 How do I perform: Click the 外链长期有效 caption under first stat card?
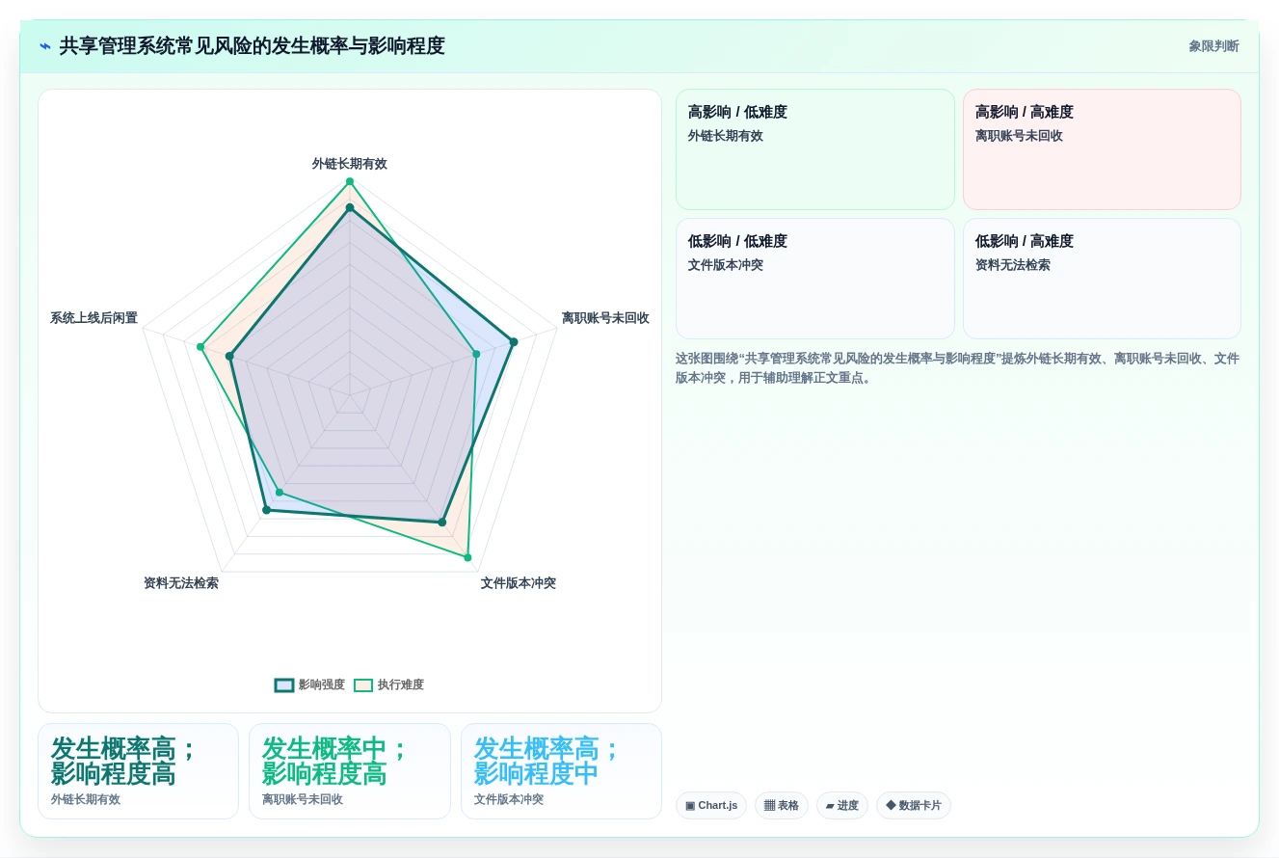point(86,800)
